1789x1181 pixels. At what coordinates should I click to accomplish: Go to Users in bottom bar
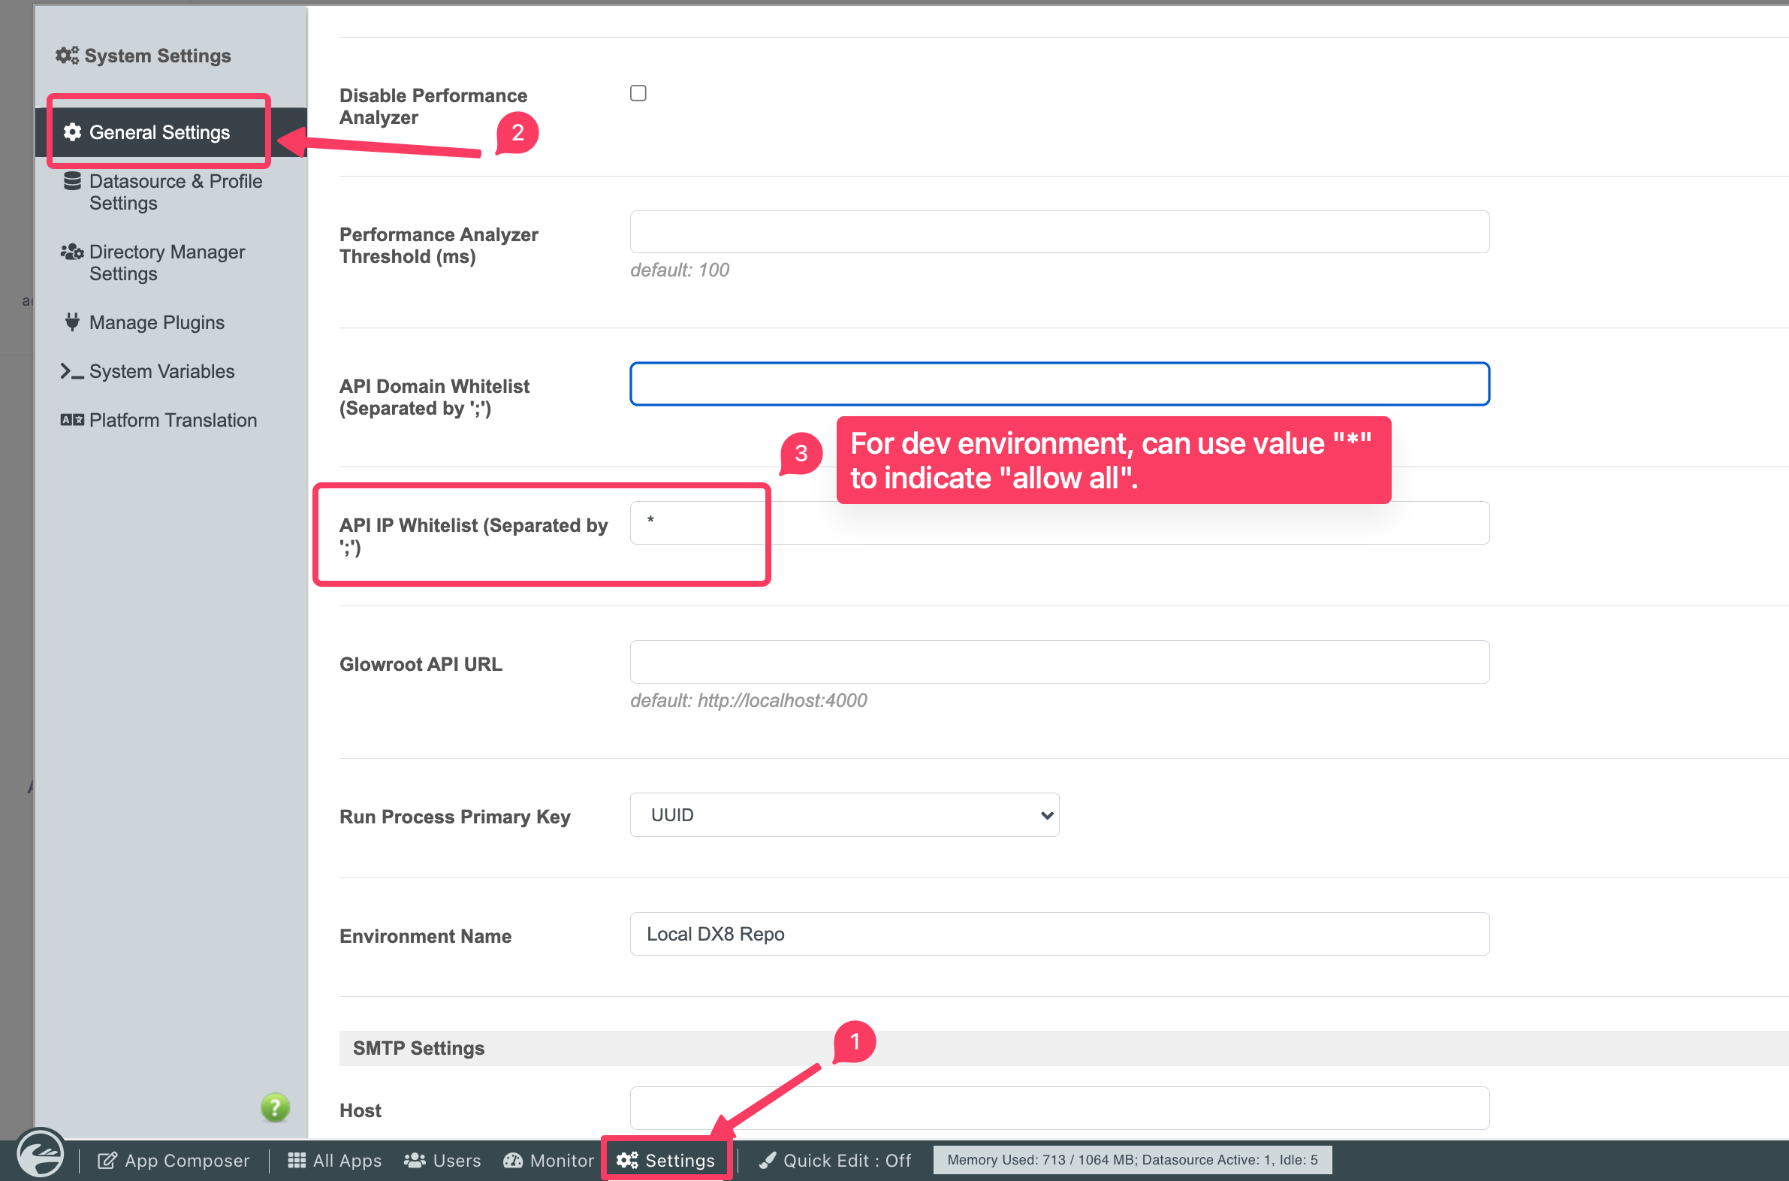pyautogui.click(x=442, y=1161)
